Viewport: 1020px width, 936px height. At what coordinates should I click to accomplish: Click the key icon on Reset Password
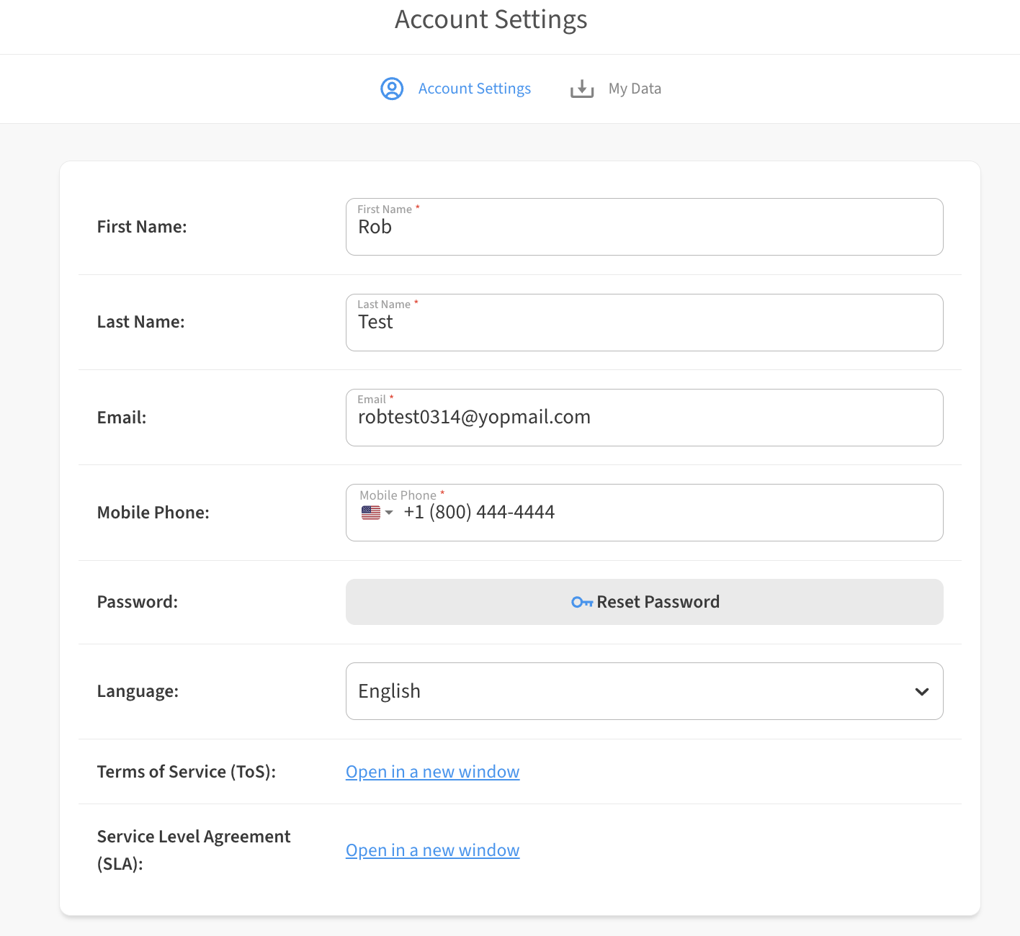click(x=581, y=602)
